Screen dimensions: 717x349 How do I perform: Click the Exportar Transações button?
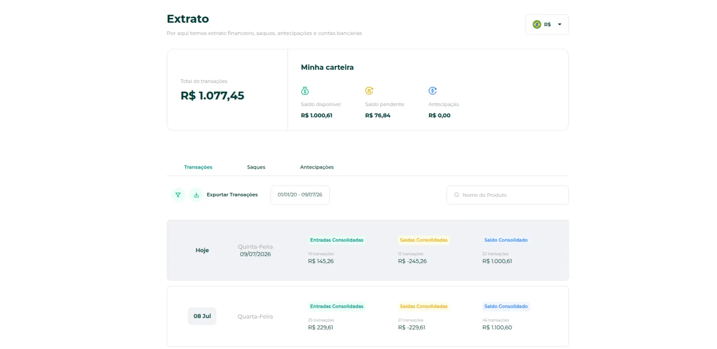(x=232, y=195)
